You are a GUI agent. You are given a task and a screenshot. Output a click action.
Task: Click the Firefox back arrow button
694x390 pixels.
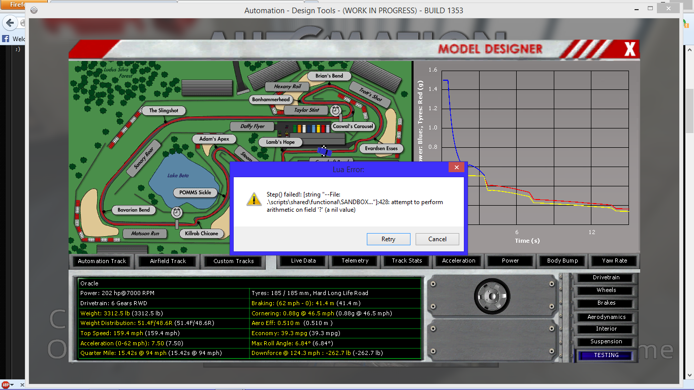(x=10, y=23)
